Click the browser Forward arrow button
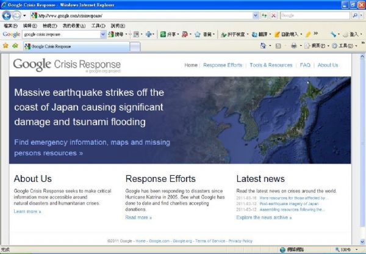Image resolution: width=366 pixels, height=254 pixels. [x=16, y=16]
